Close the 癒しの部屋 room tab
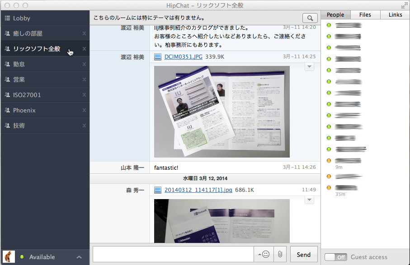 click(84, 33)
